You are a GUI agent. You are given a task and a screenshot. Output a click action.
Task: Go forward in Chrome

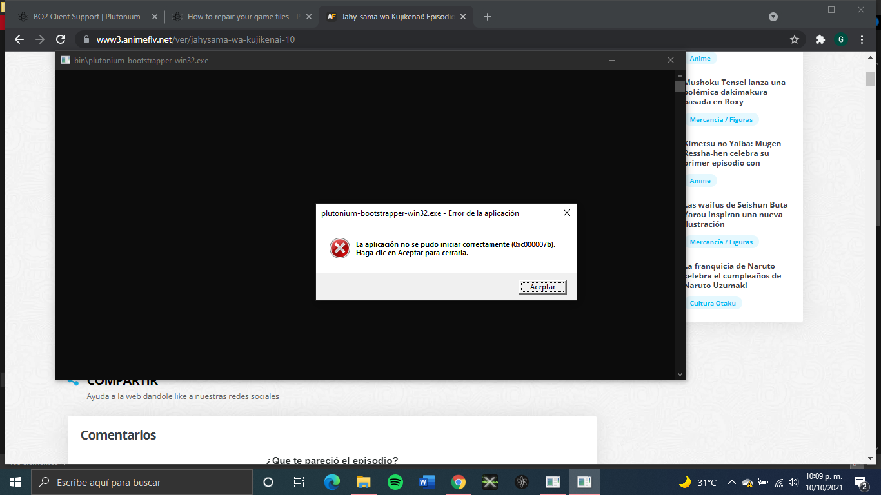[x=40, y=39]
